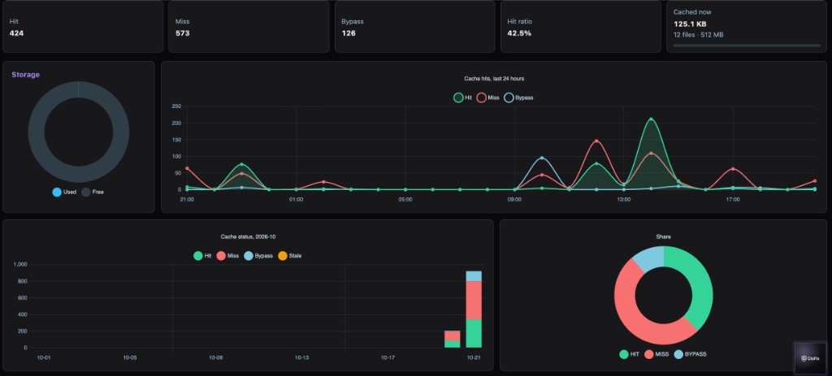Click the Miss count 573
Viewport: 832px width, 376px height.
pyautogui.click(x=183, y=32)
